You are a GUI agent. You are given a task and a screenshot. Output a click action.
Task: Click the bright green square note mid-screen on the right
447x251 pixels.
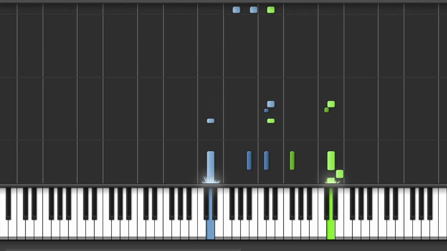pyautogui.click(x=331, y=104)
